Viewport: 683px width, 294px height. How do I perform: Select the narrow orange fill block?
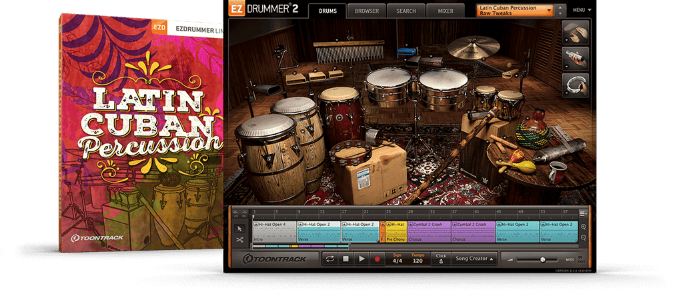382,231
